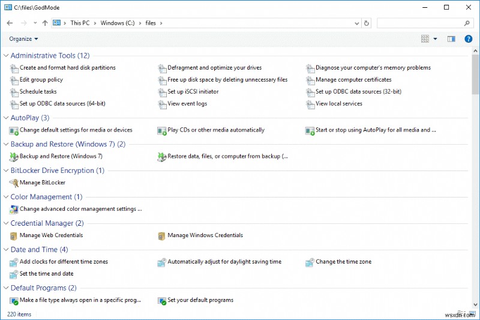This screenshot has height=320, width=480.
Task: Collapse the BitLocker Drive Encryption chevron
Action: [x=6, y=171]
